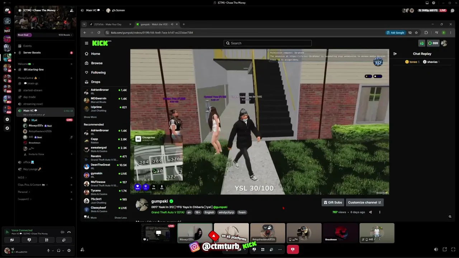The width and height of the screenshot is (459, 258).
Task: Open the Kick green leaderboard icon
Action: coord(422,43)
